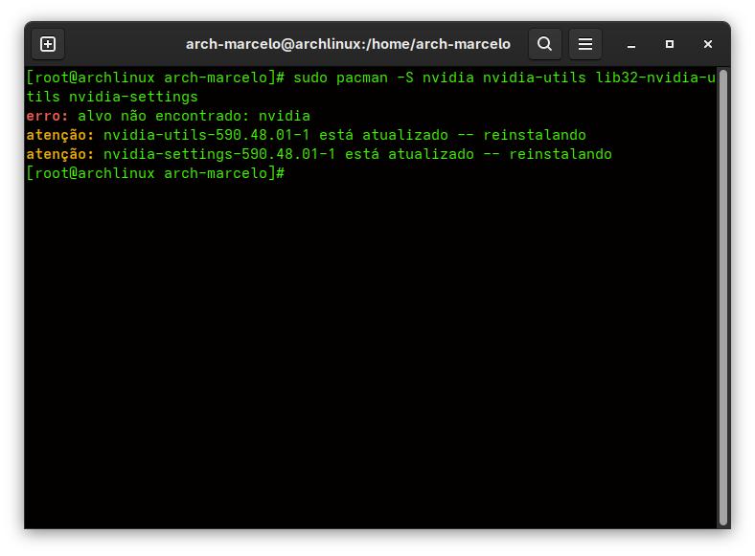
Task: Click the first 'atenção:' warning label
Action: pyautogui.click(x=60, y=135)
